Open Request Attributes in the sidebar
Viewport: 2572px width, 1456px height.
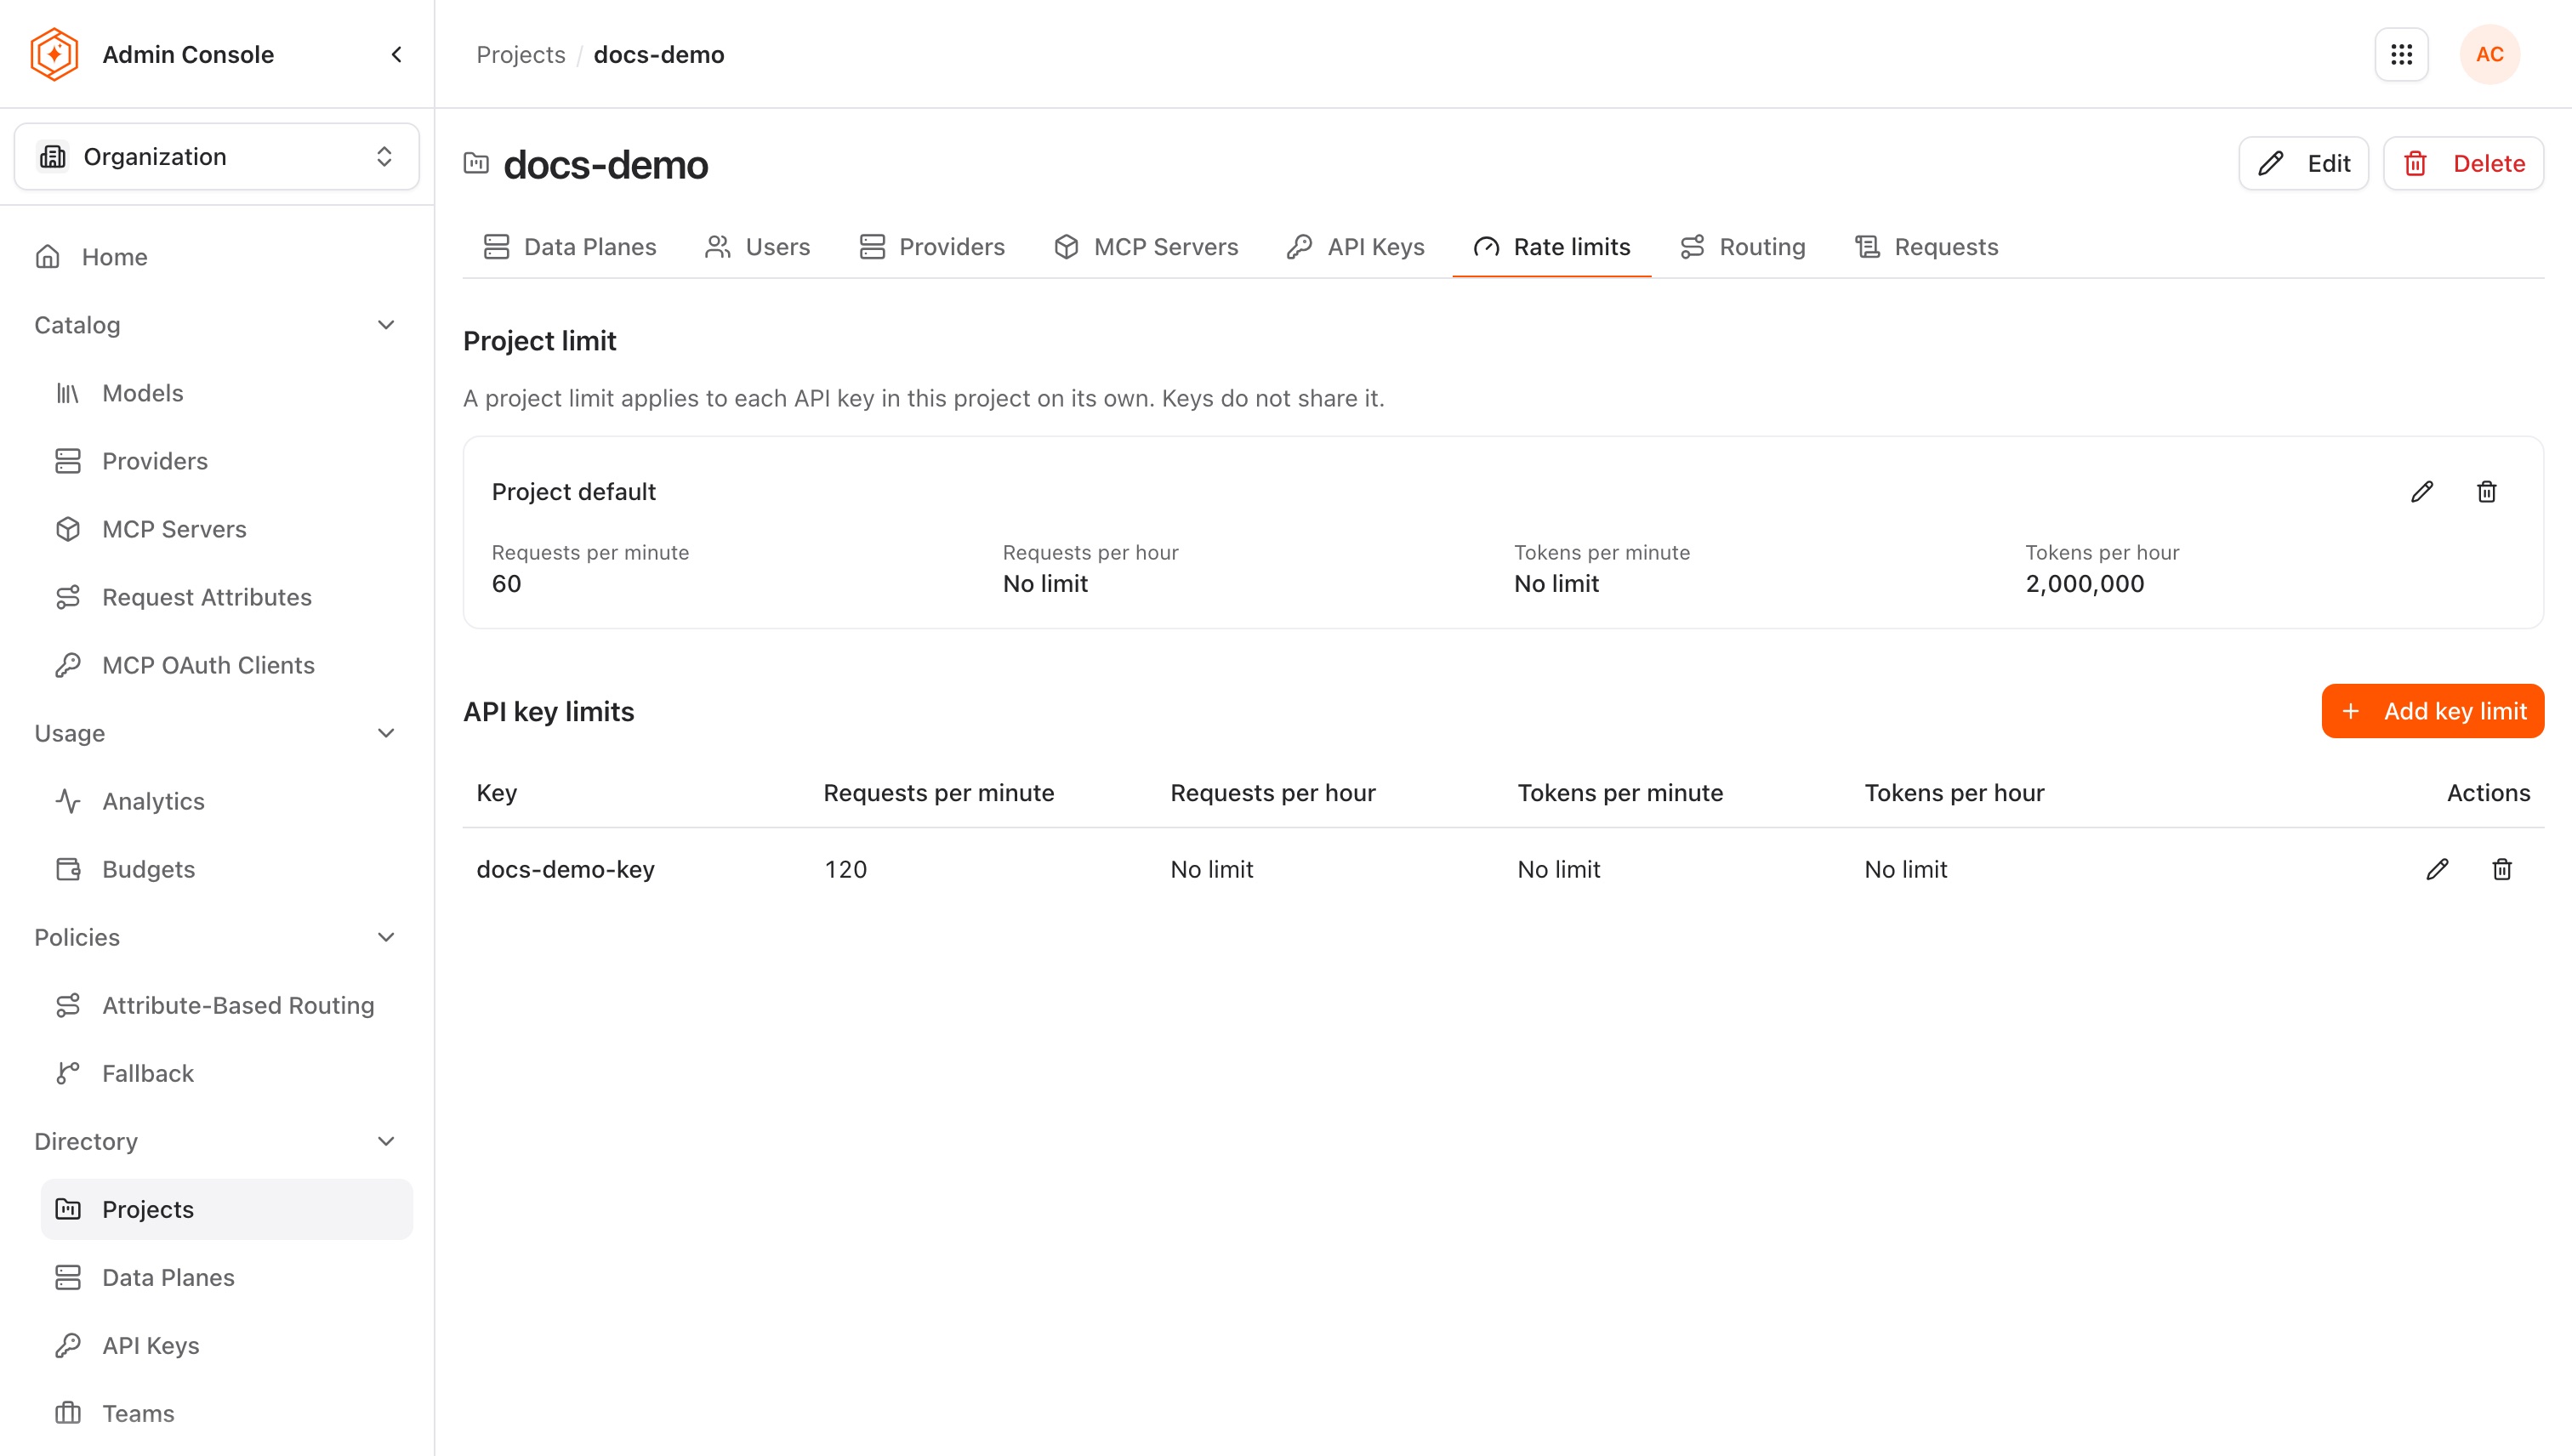click(x=226, y=597)
